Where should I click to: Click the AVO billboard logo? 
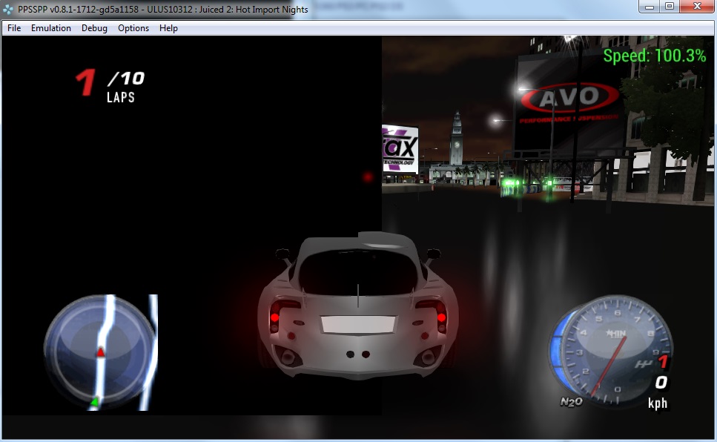point(569,97)
